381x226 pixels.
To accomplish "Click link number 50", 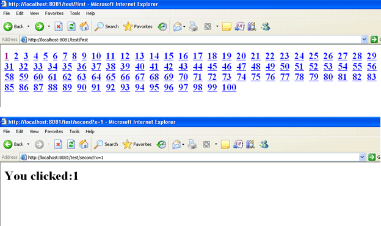I will pos(285,67).
